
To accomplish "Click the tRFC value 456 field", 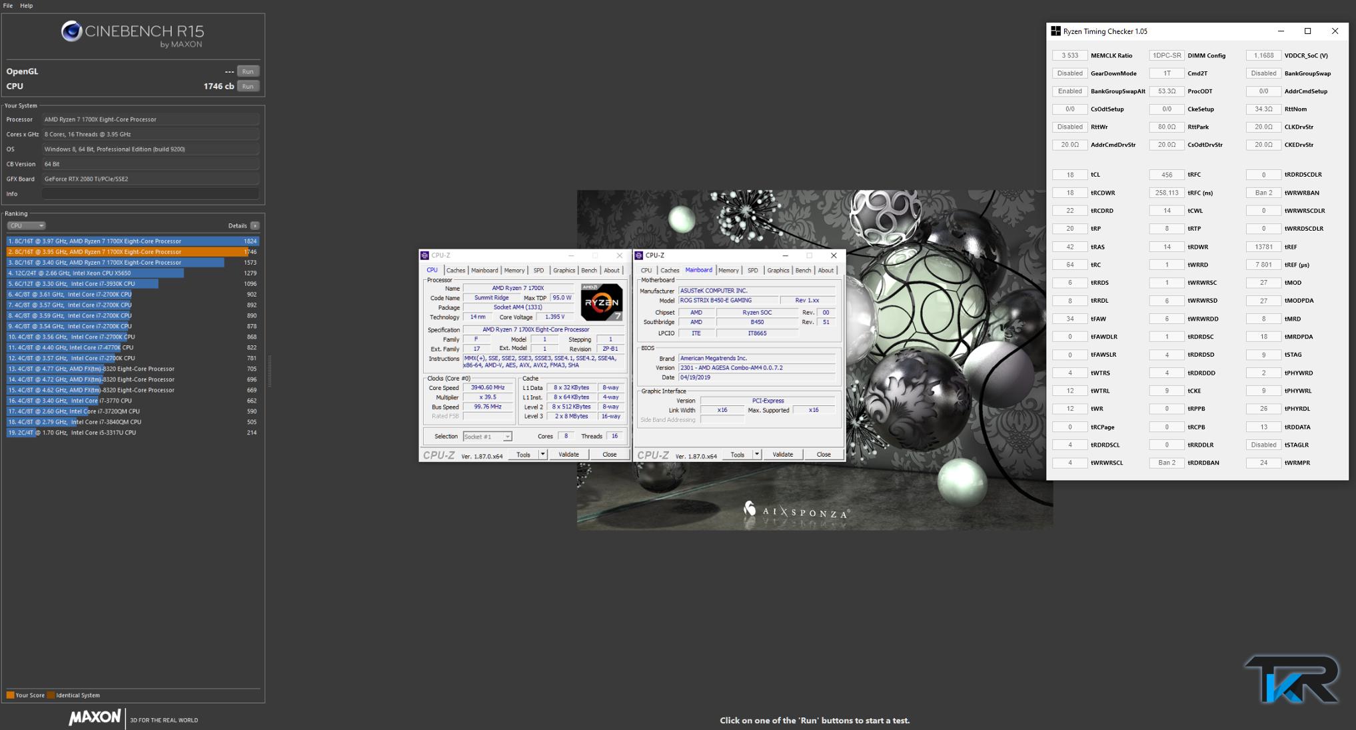I will click(1167, 175).
